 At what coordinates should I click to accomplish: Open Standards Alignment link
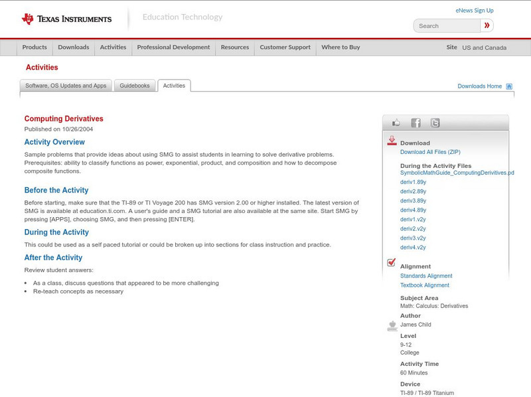click(426, 276)
